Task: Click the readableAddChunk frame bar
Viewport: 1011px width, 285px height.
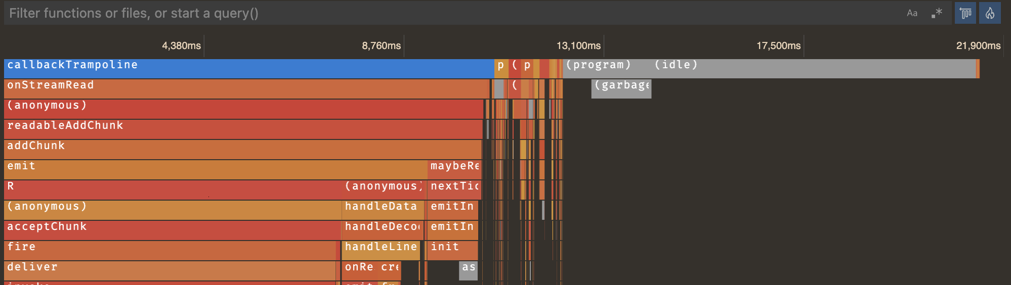Action: pos(243,129)
